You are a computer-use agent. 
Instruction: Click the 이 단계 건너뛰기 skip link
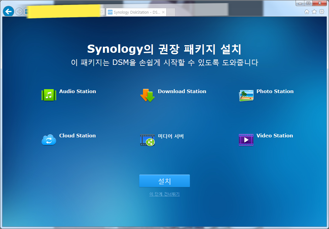164,194
